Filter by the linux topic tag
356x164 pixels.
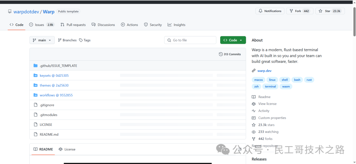(x=272, y=80)
